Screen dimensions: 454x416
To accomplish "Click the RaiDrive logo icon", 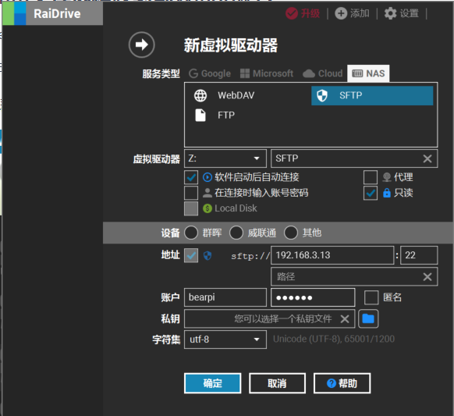I will (14, 13).
